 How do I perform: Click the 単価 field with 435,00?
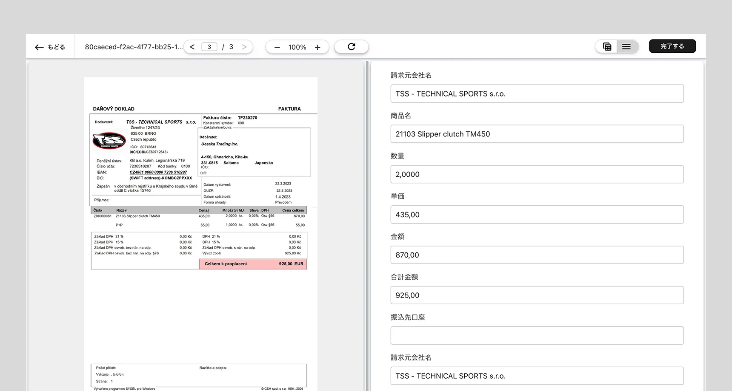tap(537, 215)
